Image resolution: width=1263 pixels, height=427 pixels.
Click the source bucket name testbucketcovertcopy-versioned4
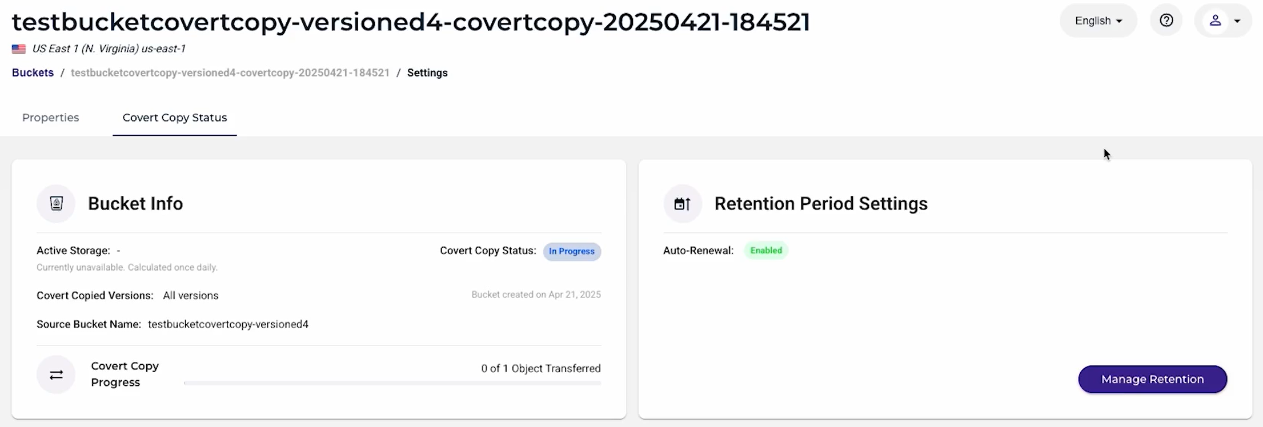tap(228, 324)
